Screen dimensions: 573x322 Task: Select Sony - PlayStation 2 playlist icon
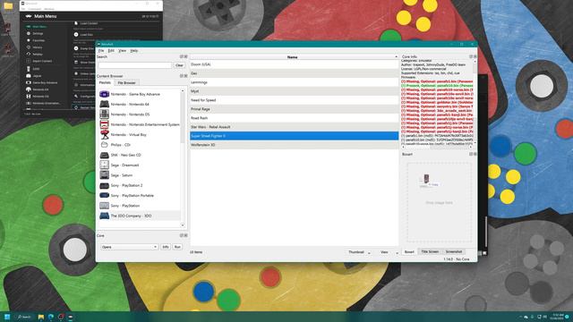[104, 185]
